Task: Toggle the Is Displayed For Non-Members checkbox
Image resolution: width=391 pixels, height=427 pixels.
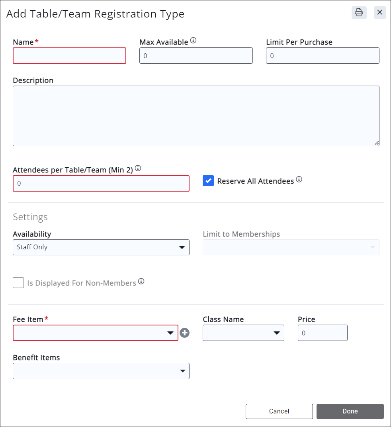Action: (18, 283)
